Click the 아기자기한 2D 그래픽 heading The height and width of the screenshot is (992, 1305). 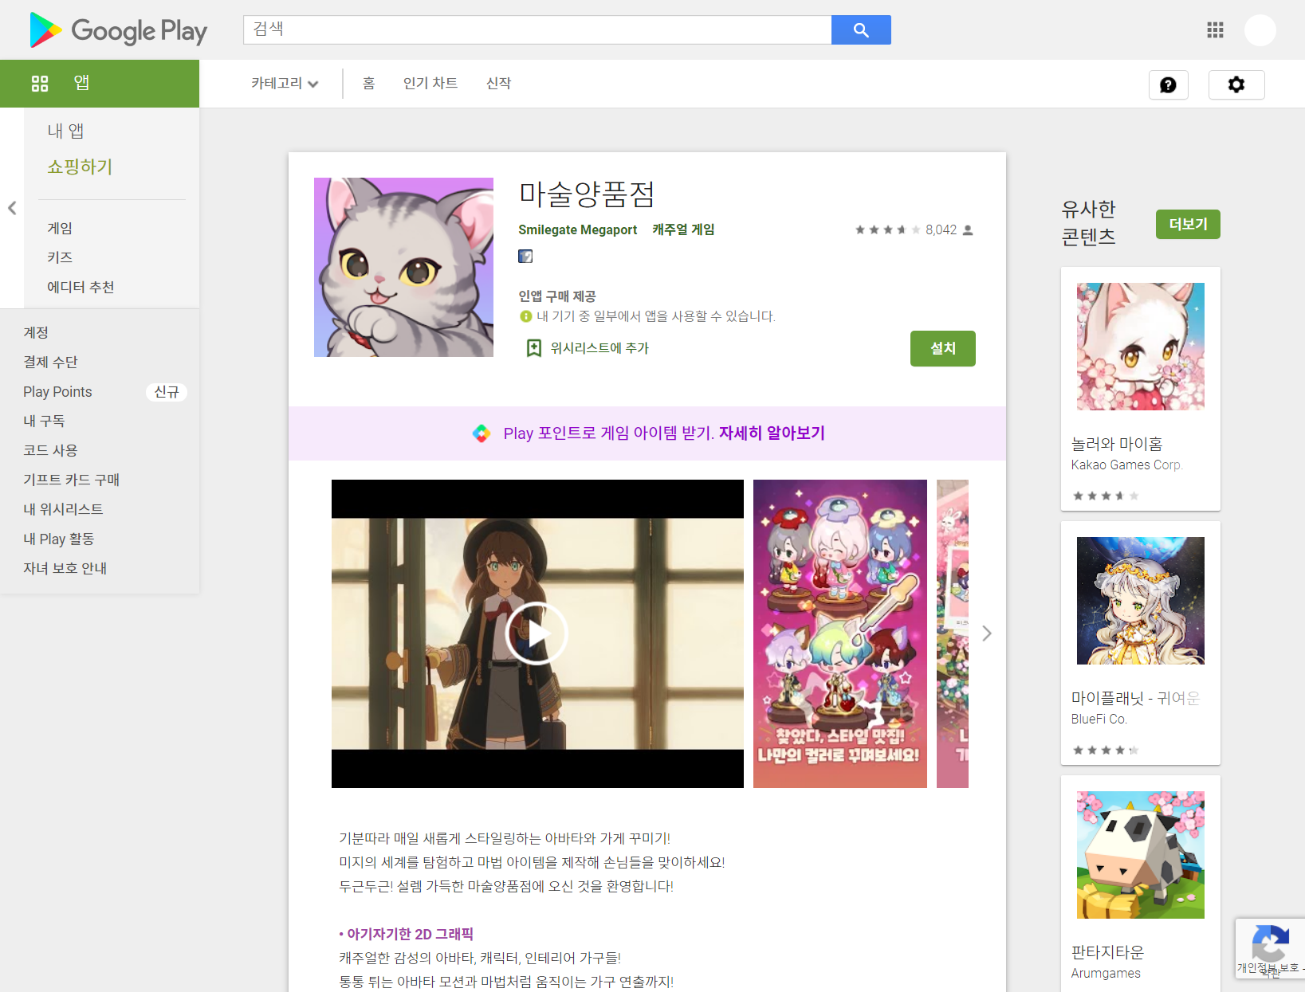pos(407,934)
